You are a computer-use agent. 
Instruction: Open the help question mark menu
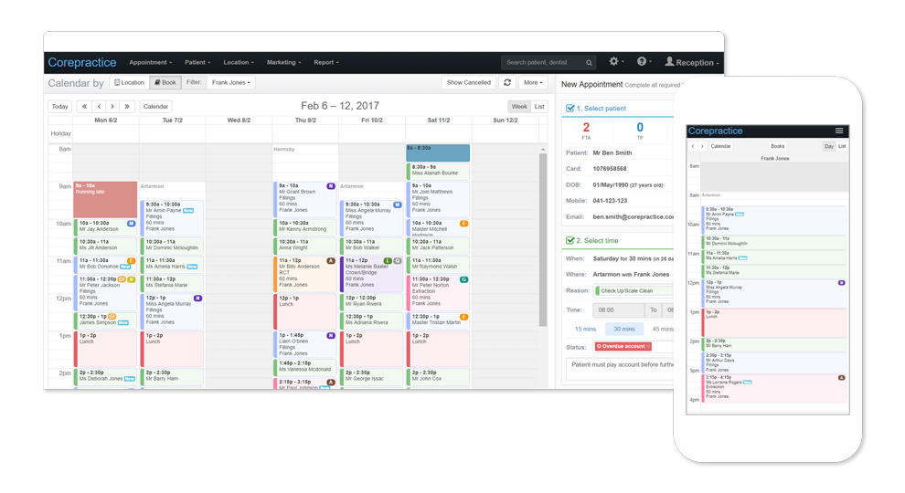[x=644, y=62]
